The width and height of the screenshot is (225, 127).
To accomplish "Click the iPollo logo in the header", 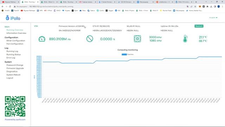I will tap(13, 18).
